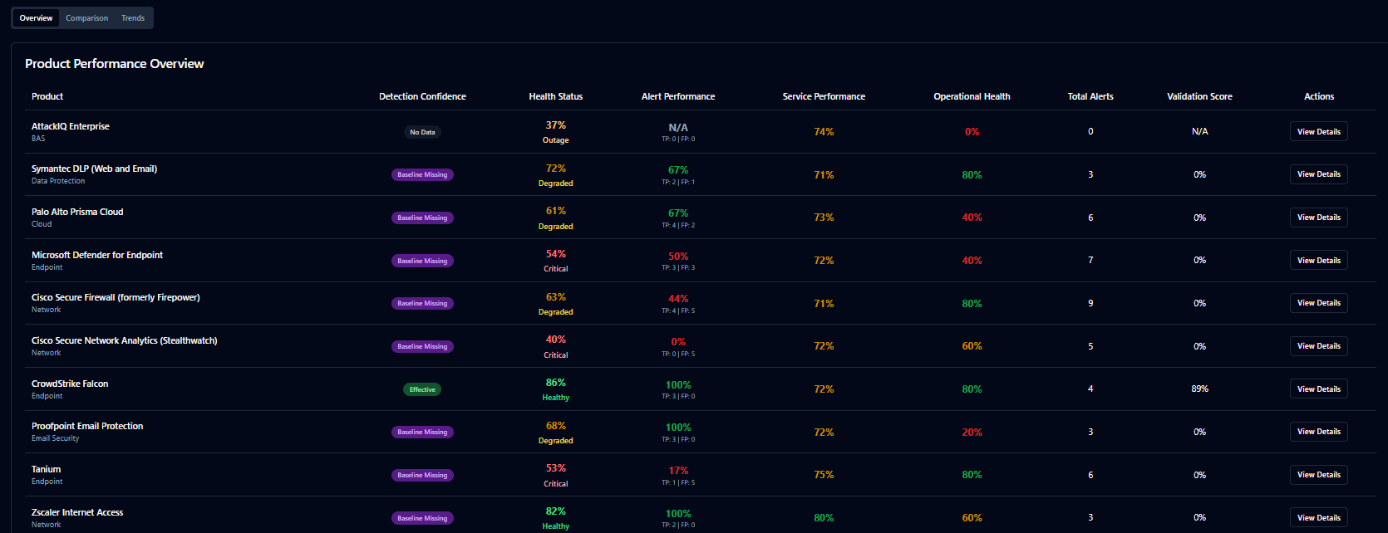Select the Proofpoint Email Protection name
Image resolution: width=1388 pixels, height=533 pixels.
point(87,426)
